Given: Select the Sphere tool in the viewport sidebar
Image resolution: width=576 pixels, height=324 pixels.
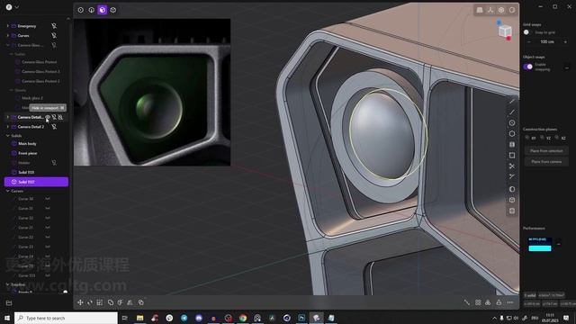Looking at the screenshot, I should pyautogui.click(x=512, y=189).
